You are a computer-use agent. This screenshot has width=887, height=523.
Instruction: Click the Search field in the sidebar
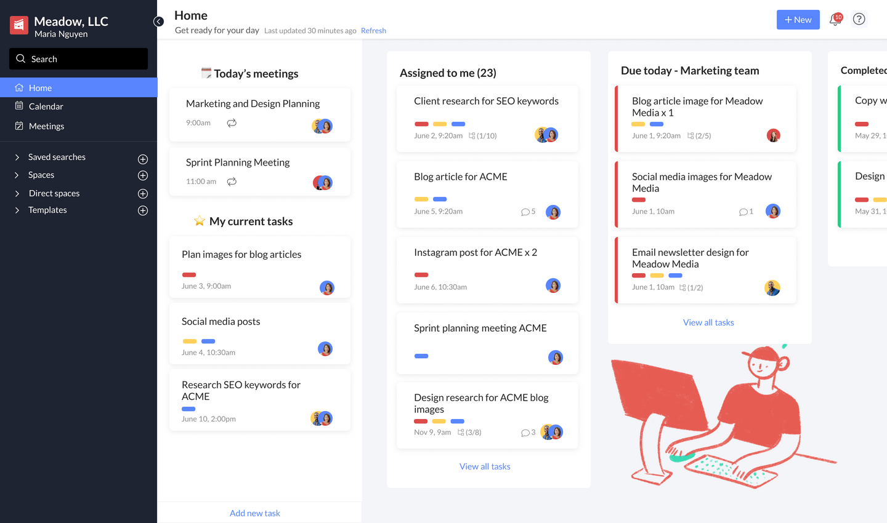[x=78, y=58]
